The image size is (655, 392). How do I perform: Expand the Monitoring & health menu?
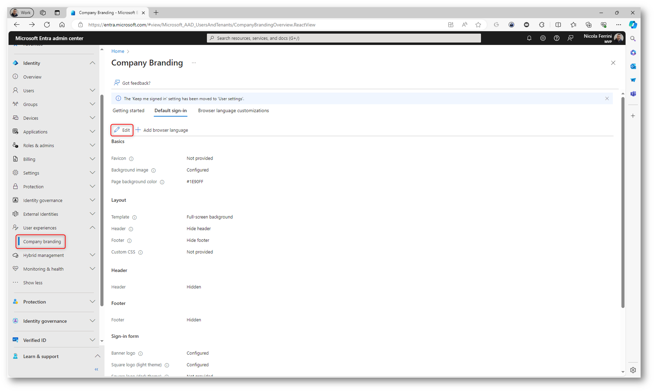(92, 269)
